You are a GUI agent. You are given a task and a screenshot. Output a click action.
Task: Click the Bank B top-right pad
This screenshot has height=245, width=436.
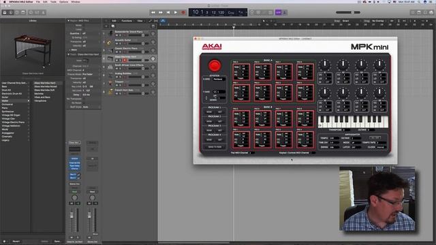click(305, 118)
